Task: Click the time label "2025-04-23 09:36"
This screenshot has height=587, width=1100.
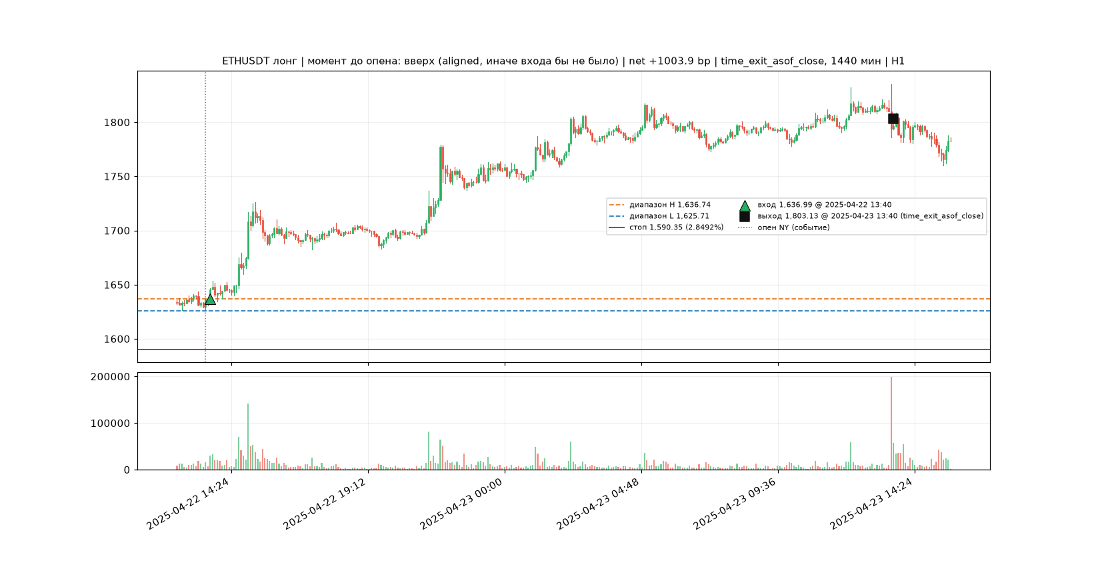Action: 735,504
